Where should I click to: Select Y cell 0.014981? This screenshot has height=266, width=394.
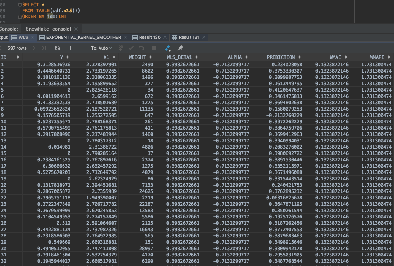(x=59, y=147)
